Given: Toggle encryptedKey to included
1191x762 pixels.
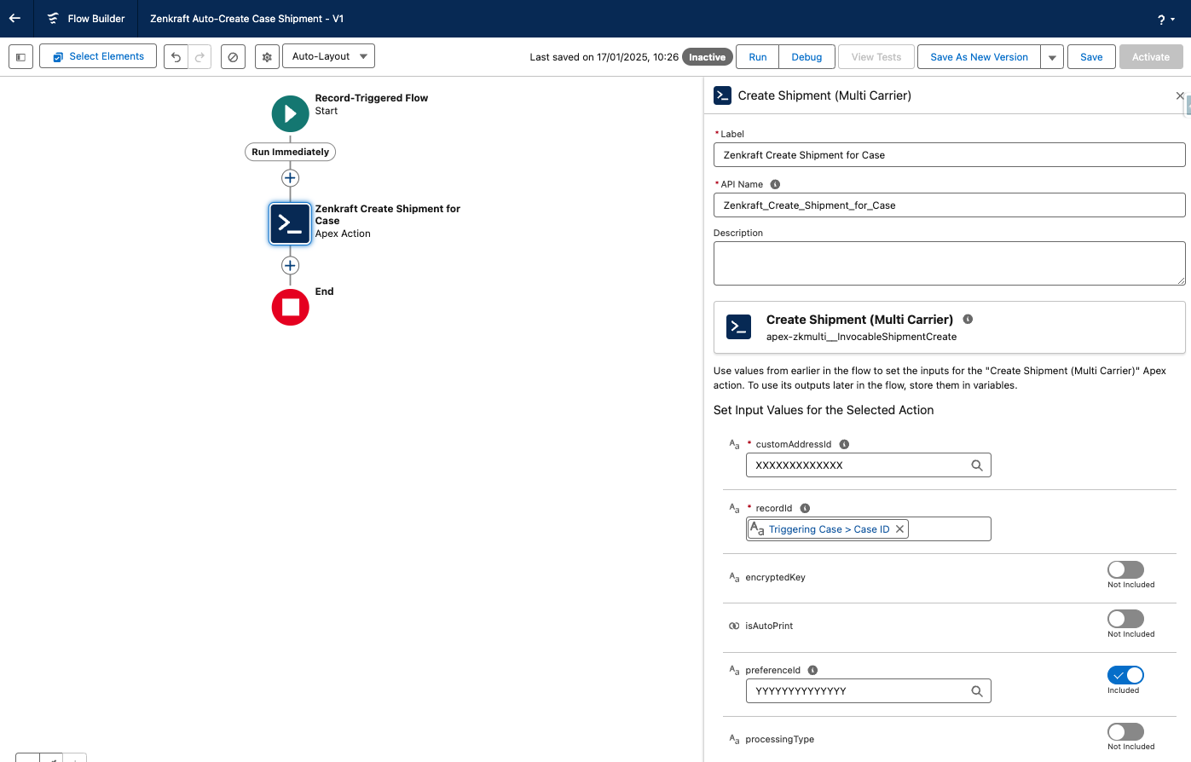Looking at the screenshot, I should pyautogui.click(x=1125, y=569).
